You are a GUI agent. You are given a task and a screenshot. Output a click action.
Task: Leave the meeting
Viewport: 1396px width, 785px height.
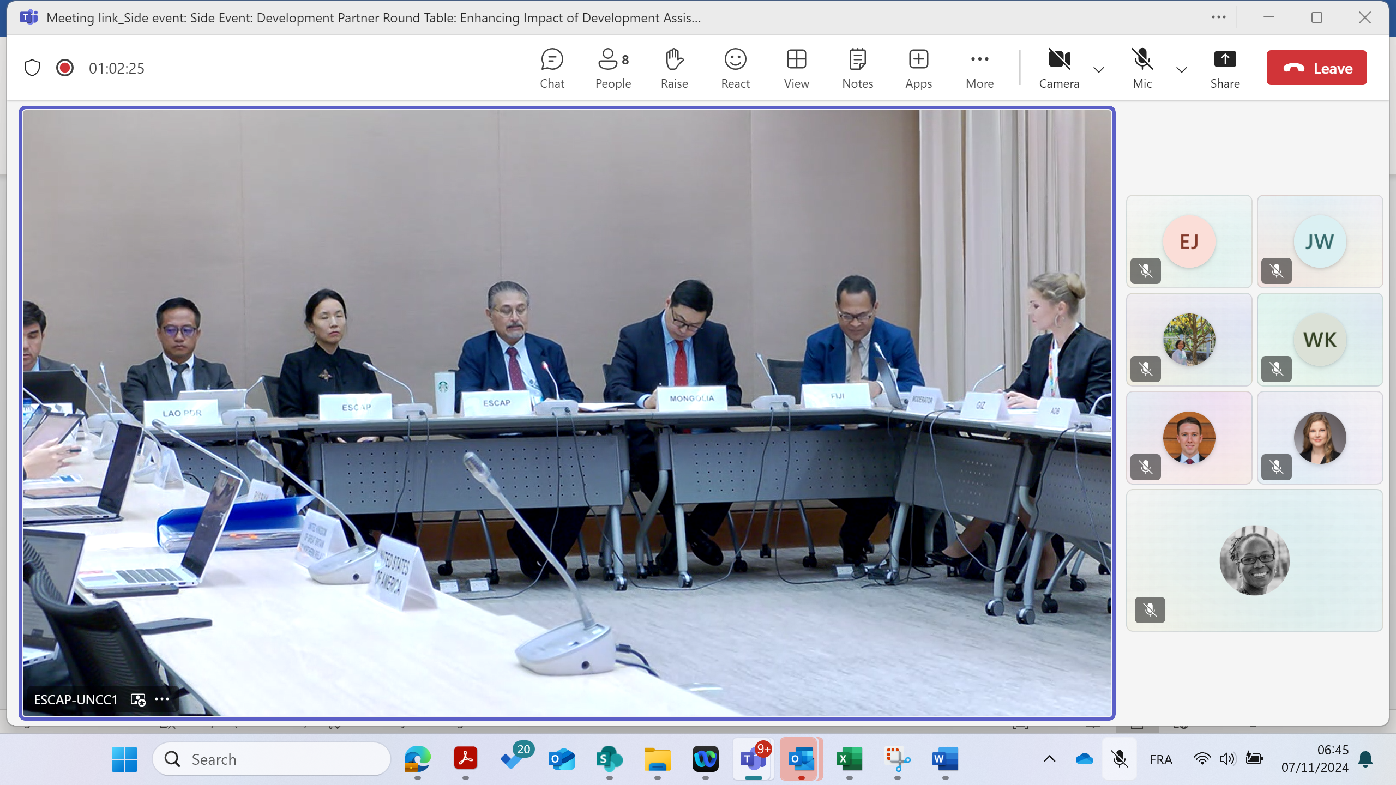tap(1316, 68)
